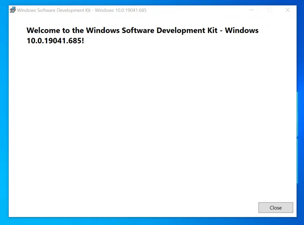Screen dimensions: 304x225
Task: Click desktop background below the dialog
Action: click(152, 221)
